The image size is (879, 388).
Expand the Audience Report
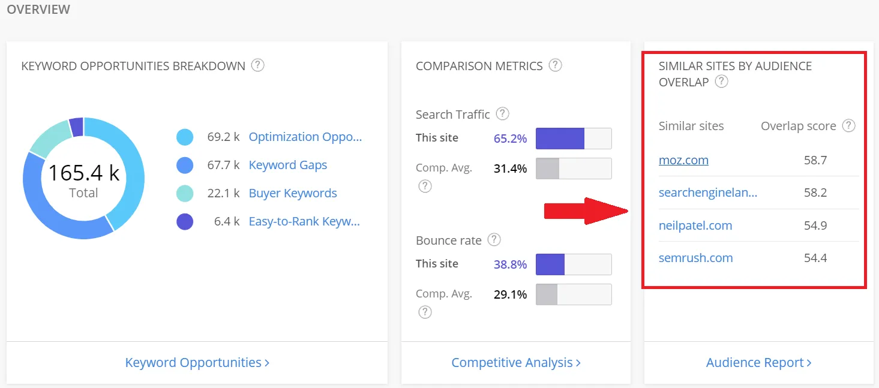coord(758,363)
